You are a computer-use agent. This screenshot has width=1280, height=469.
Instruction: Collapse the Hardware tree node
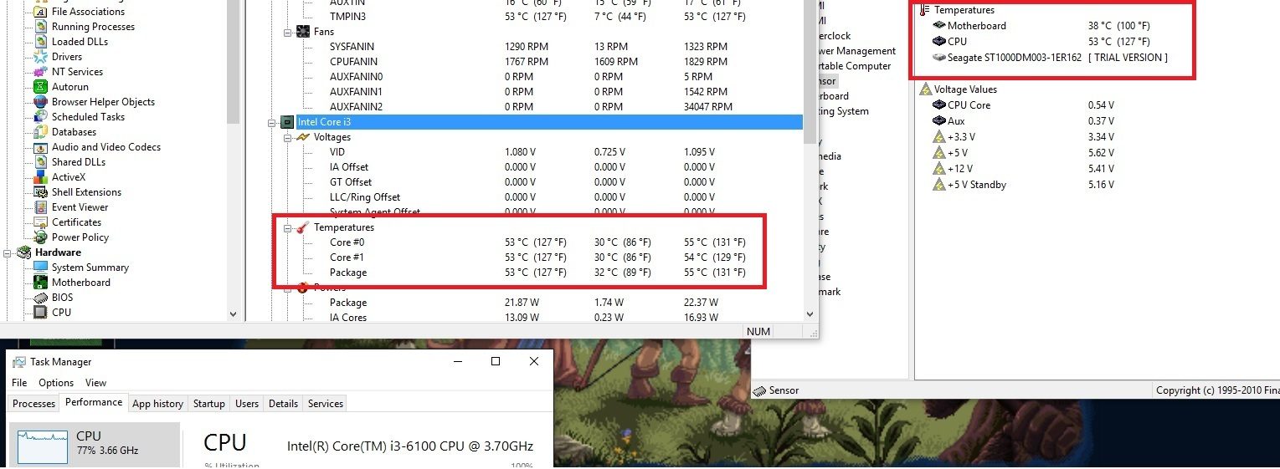coord(8,252)
